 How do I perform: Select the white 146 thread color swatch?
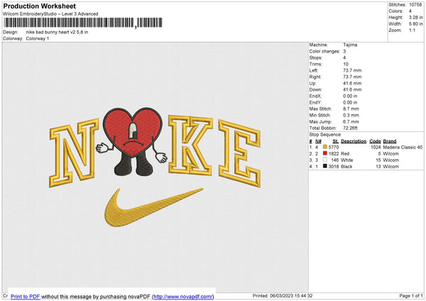pos(325,160)
